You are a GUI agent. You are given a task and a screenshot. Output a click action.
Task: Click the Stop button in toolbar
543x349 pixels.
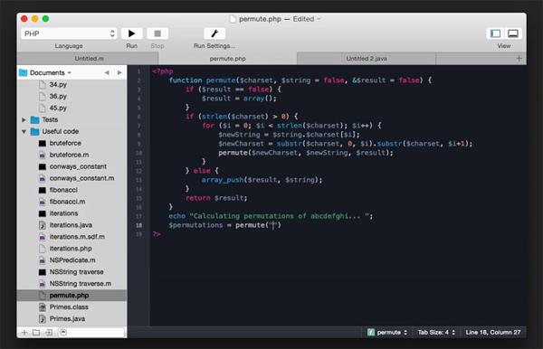[157, 33]
